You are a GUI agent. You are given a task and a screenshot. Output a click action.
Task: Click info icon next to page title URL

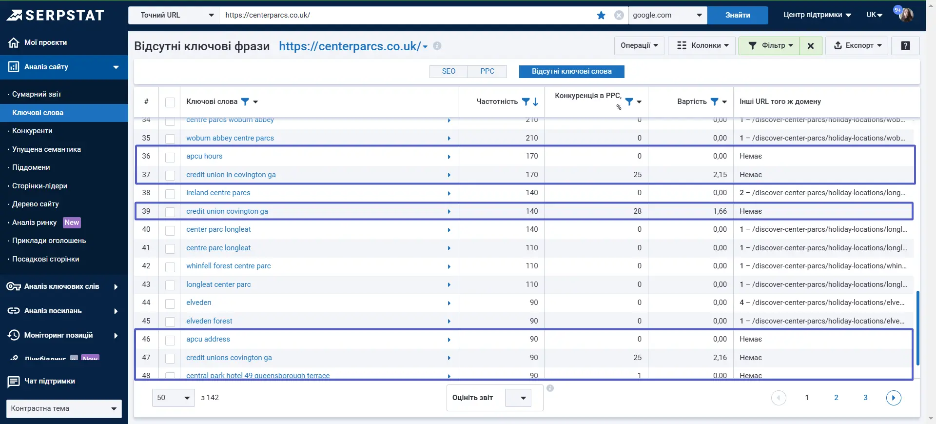437,46
